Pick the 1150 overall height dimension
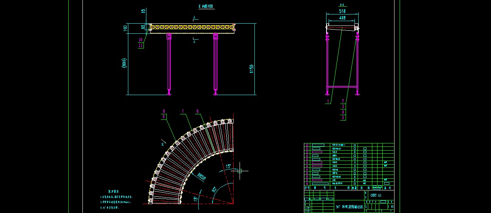This screenshot has width=491, height=213. click(x=251, y=69)
